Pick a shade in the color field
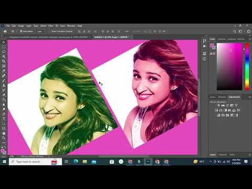The width and height of the screenshot is (252, 189). [x=229, y=67]
